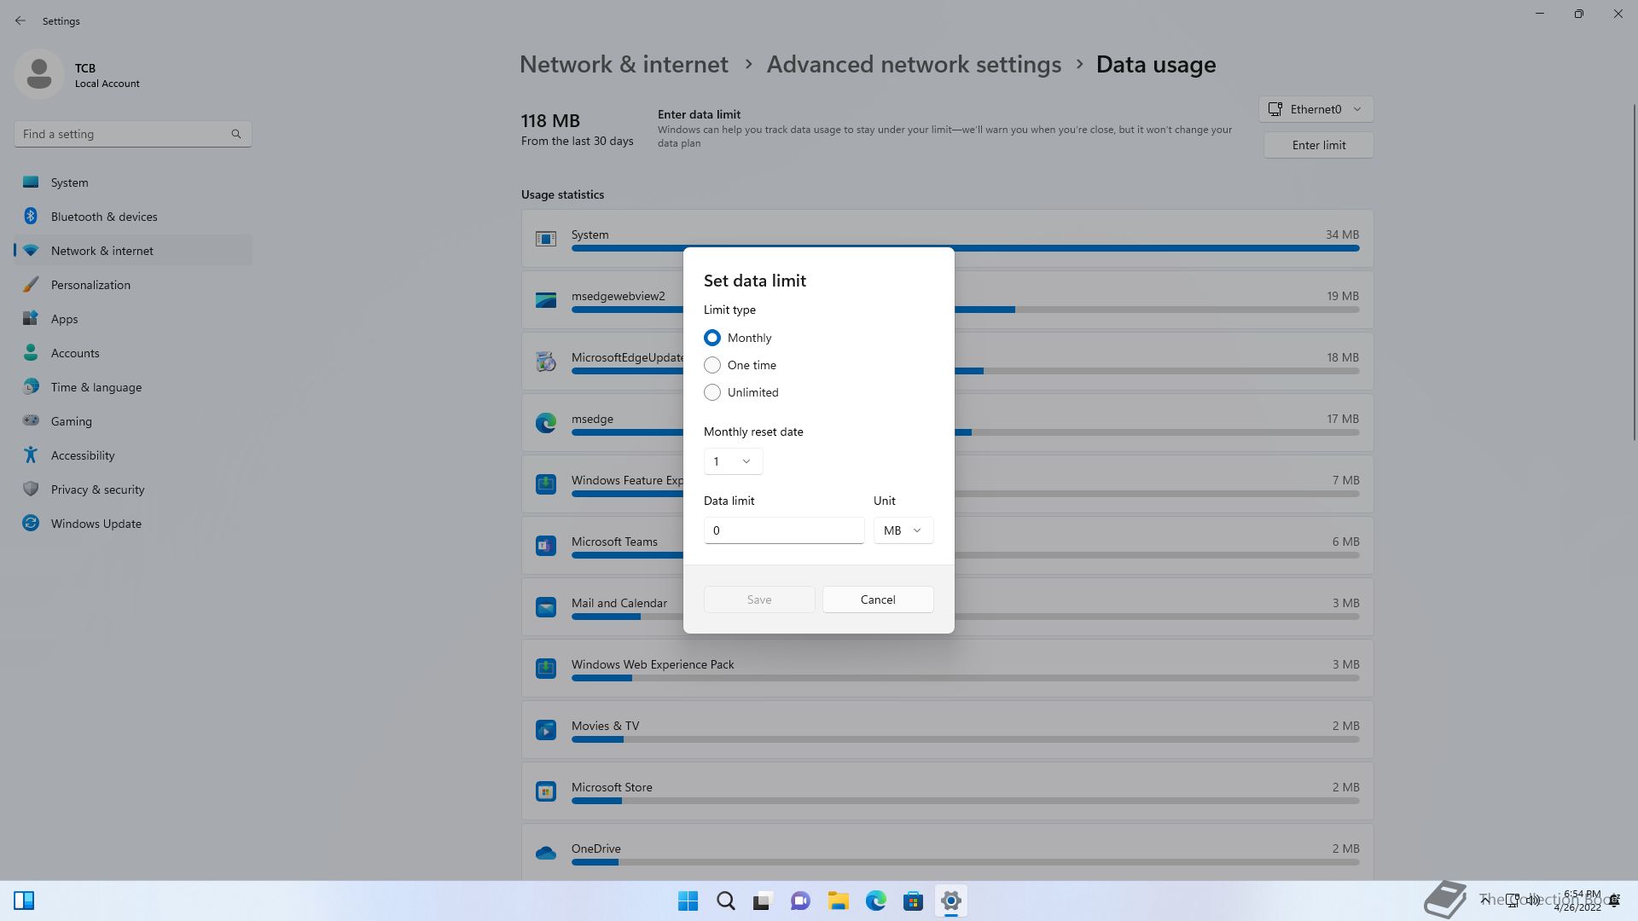The height and width of the screenshot is (921, 1638).
Task: Open Microsoft Edge from the taskbar
Action: pyautogui.click(x=875, y=901)
